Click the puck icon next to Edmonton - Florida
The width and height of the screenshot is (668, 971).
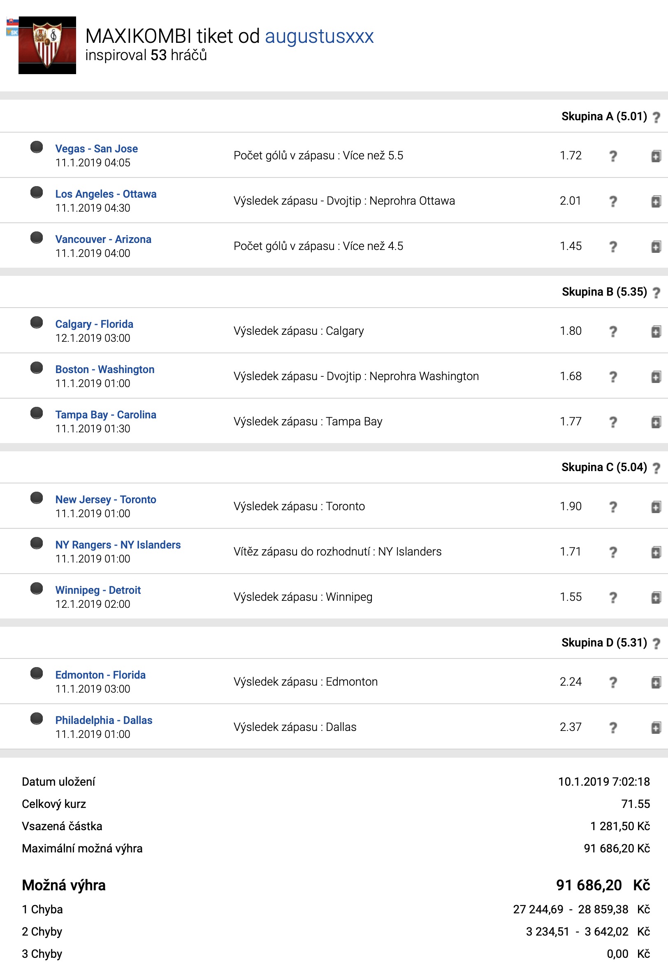(x=37, y=673)
